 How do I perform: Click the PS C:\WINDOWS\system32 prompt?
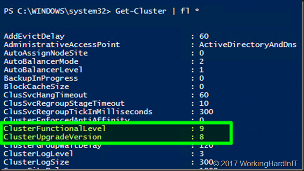coord(57,11)
